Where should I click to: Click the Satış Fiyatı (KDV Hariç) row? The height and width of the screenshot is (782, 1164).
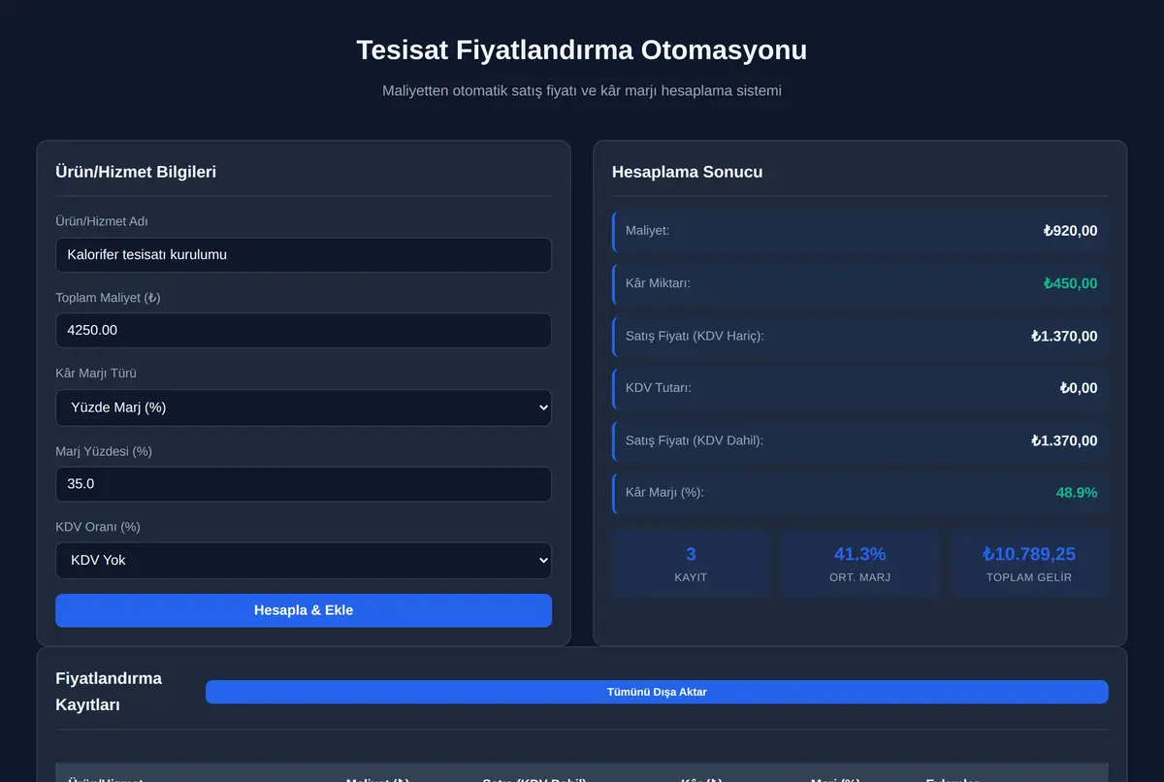pyautogui.click(x=860, y=336)
